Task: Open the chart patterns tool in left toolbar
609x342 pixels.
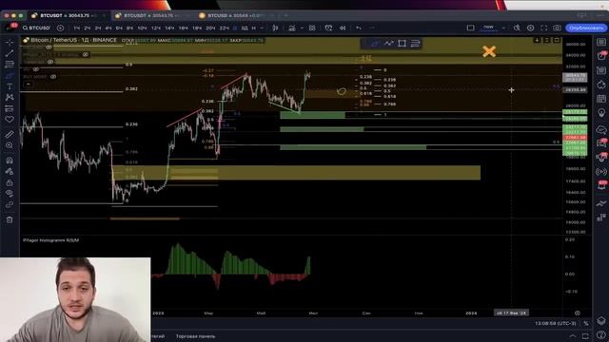Action: [x=10, y=97]
